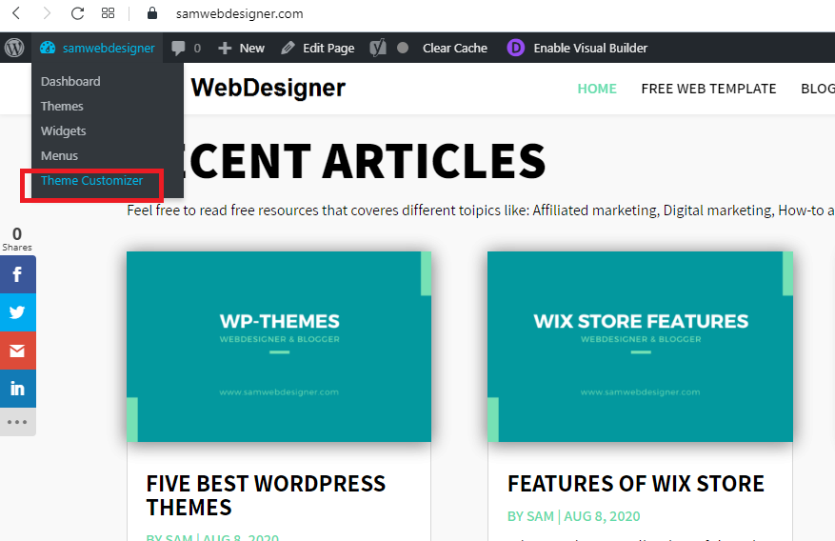Click the 0 Shares counter

coord(17,238)
